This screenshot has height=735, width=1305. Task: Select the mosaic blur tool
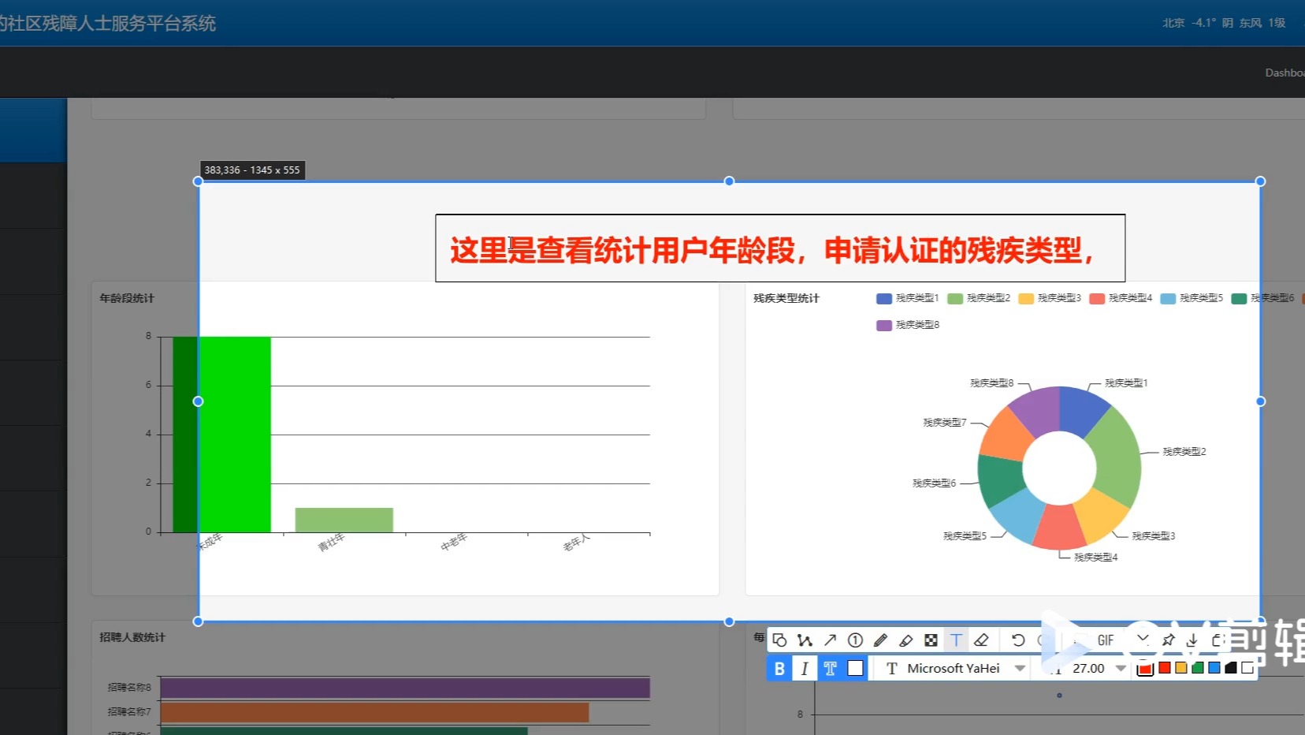click(x=931, y=640)
